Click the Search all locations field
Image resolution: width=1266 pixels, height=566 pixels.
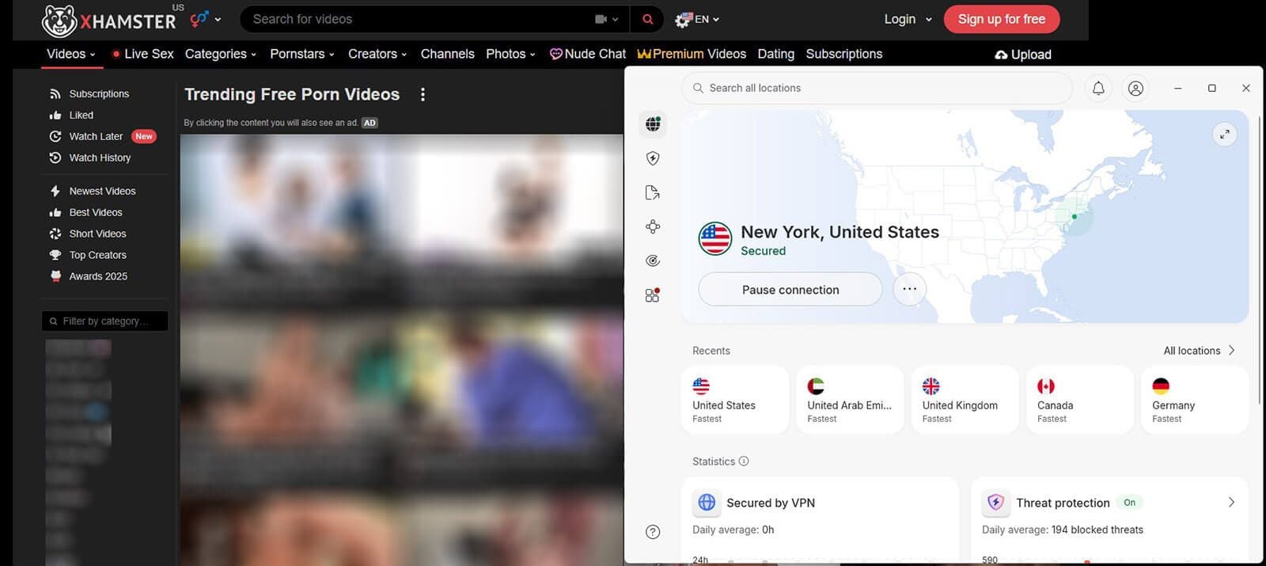coord(877,88)
